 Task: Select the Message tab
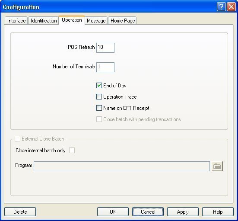coord(96,21)
